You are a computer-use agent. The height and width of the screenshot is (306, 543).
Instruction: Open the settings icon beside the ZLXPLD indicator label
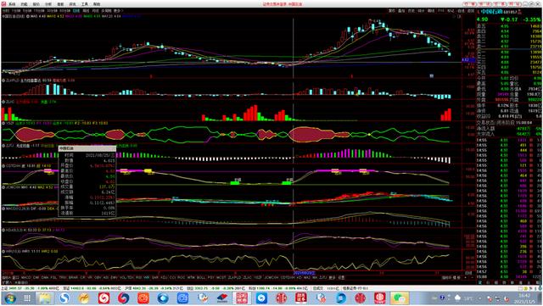[x=3, y=81]
